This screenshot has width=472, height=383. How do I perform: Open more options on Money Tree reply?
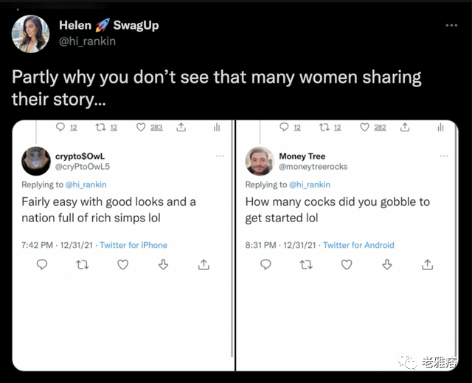tap(443, 156)
